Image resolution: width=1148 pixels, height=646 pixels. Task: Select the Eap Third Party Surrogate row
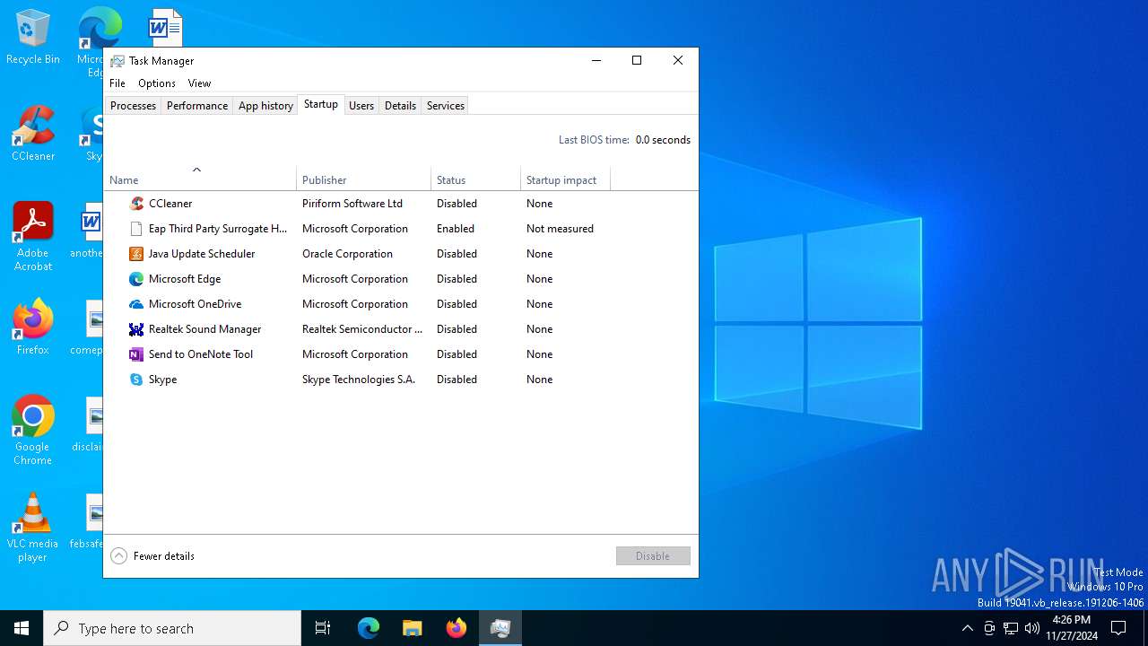tap(218, 229)
